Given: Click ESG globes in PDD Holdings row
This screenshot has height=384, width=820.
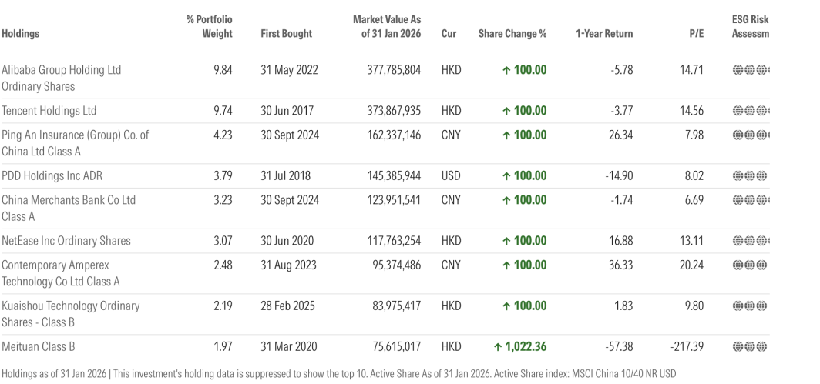Looking at the screenshot, I should 751,175.
